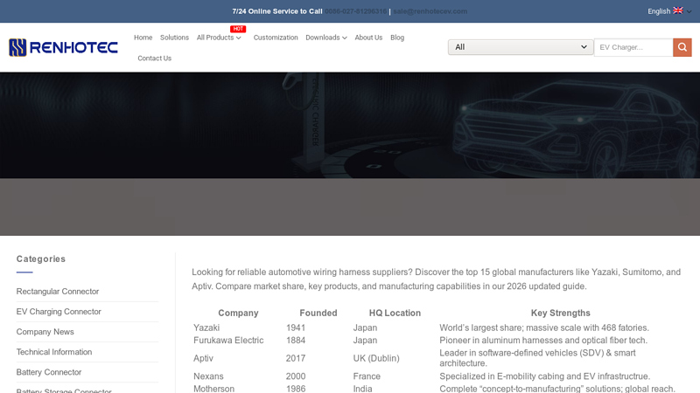Expand the All Products menu
Screen dimensions: 700x393
[x=219, y=38]
